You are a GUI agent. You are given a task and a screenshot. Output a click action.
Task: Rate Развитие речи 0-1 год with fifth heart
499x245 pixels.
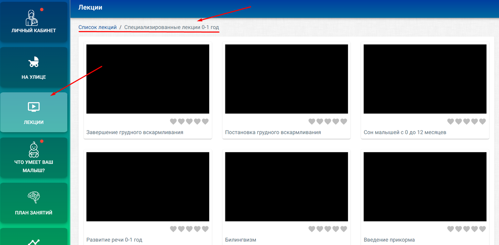coord(205,229)
